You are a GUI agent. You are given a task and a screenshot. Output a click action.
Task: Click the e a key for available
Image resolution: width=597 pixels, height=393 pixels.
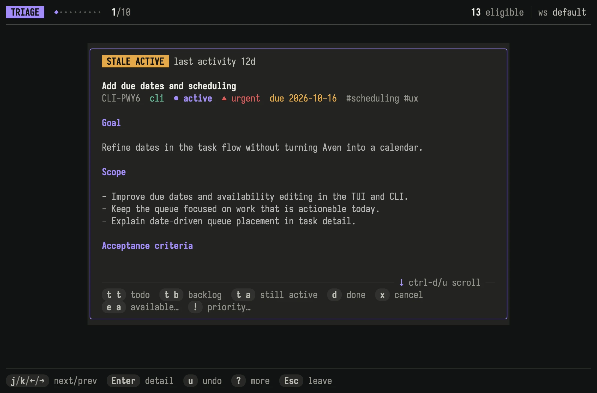[x=114, y=307]
